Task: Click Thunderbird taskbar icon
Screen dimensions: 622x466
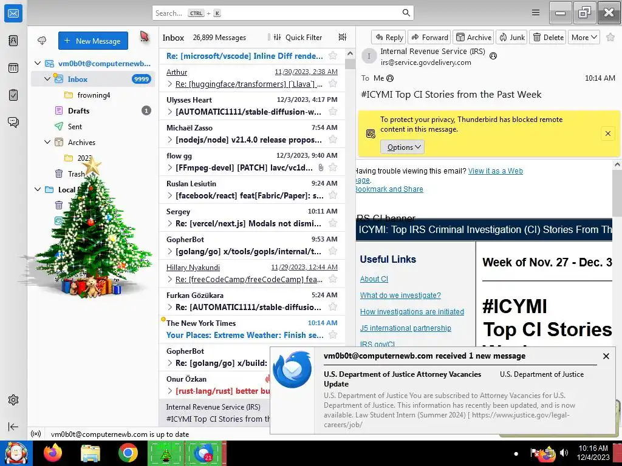Action: (203, 453)
